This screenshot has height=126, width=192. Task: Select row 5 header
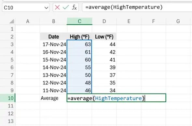coord(7,60)
